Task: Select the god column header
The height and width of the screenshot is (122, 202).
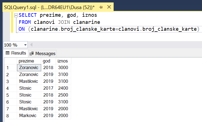Action: point(46,61)
